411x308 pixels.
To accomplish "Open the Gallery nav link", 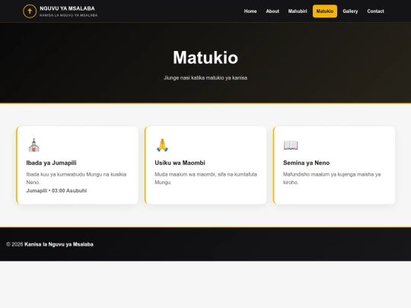I will coord(350,11).
